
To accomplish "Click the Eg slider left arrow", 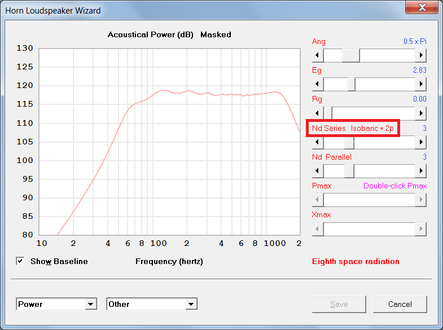I will click(x=318, y=84).
